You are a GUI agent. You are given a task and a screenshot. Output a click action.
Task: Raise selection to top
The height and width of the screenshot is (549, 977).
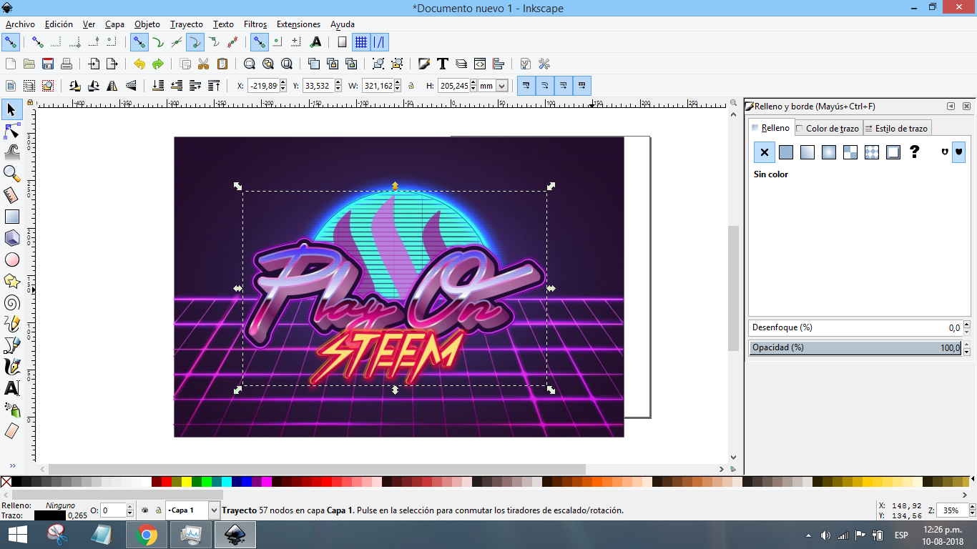pos(214,86)
